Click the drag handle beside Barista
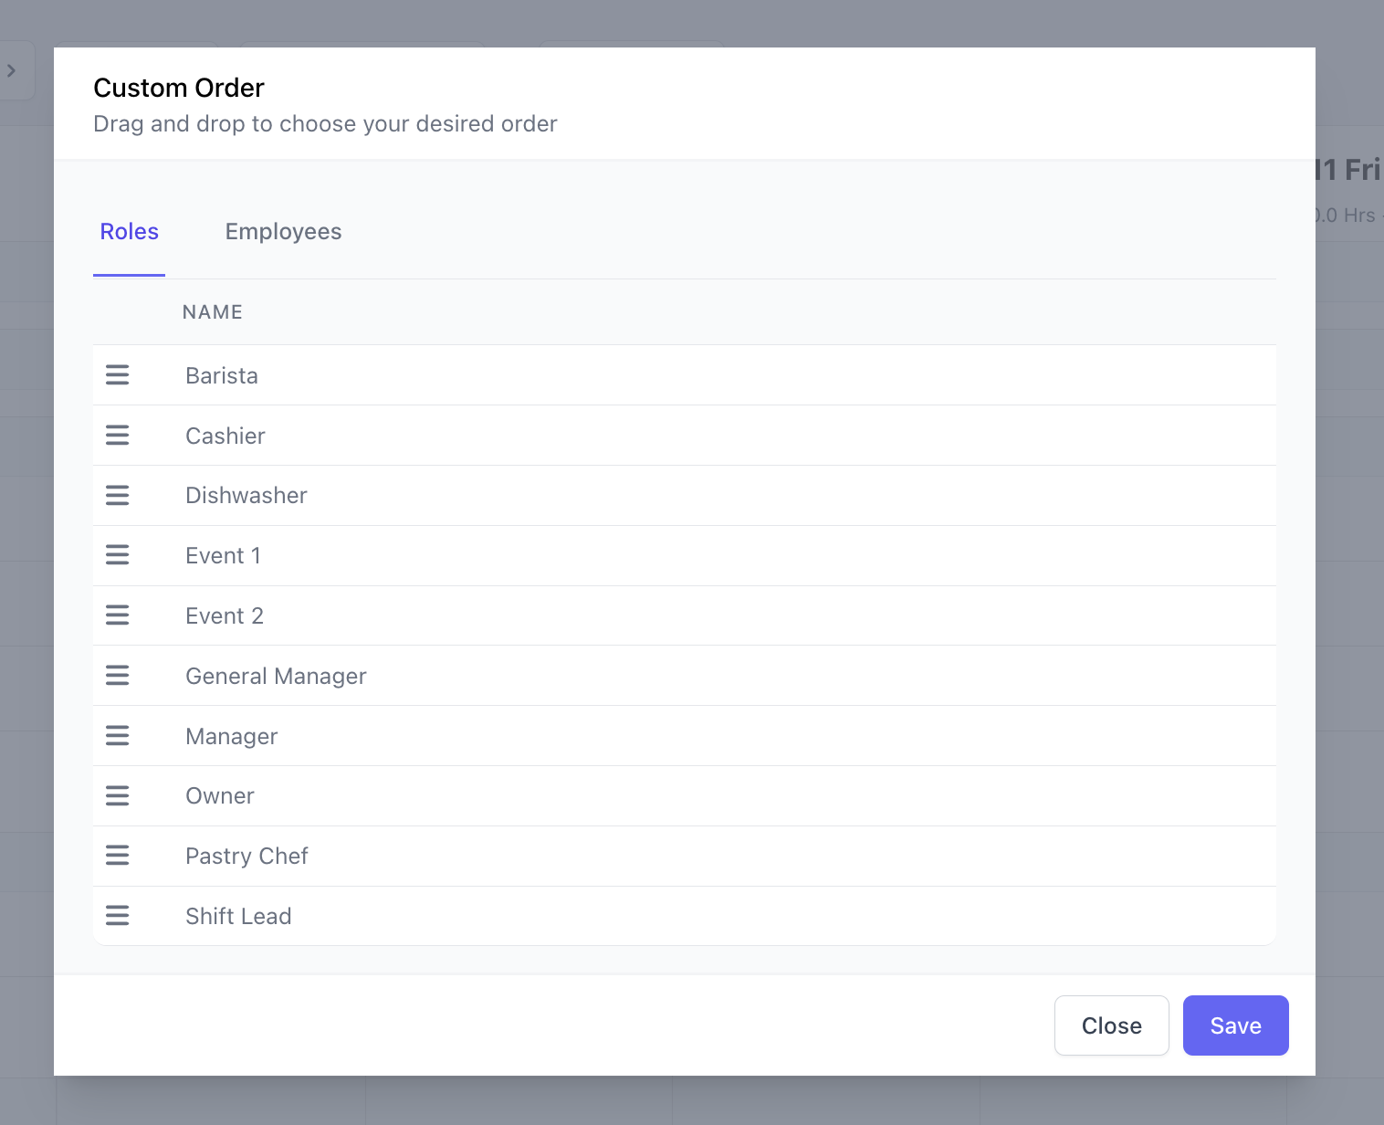1384x1125 pixels. pos(118,375)
